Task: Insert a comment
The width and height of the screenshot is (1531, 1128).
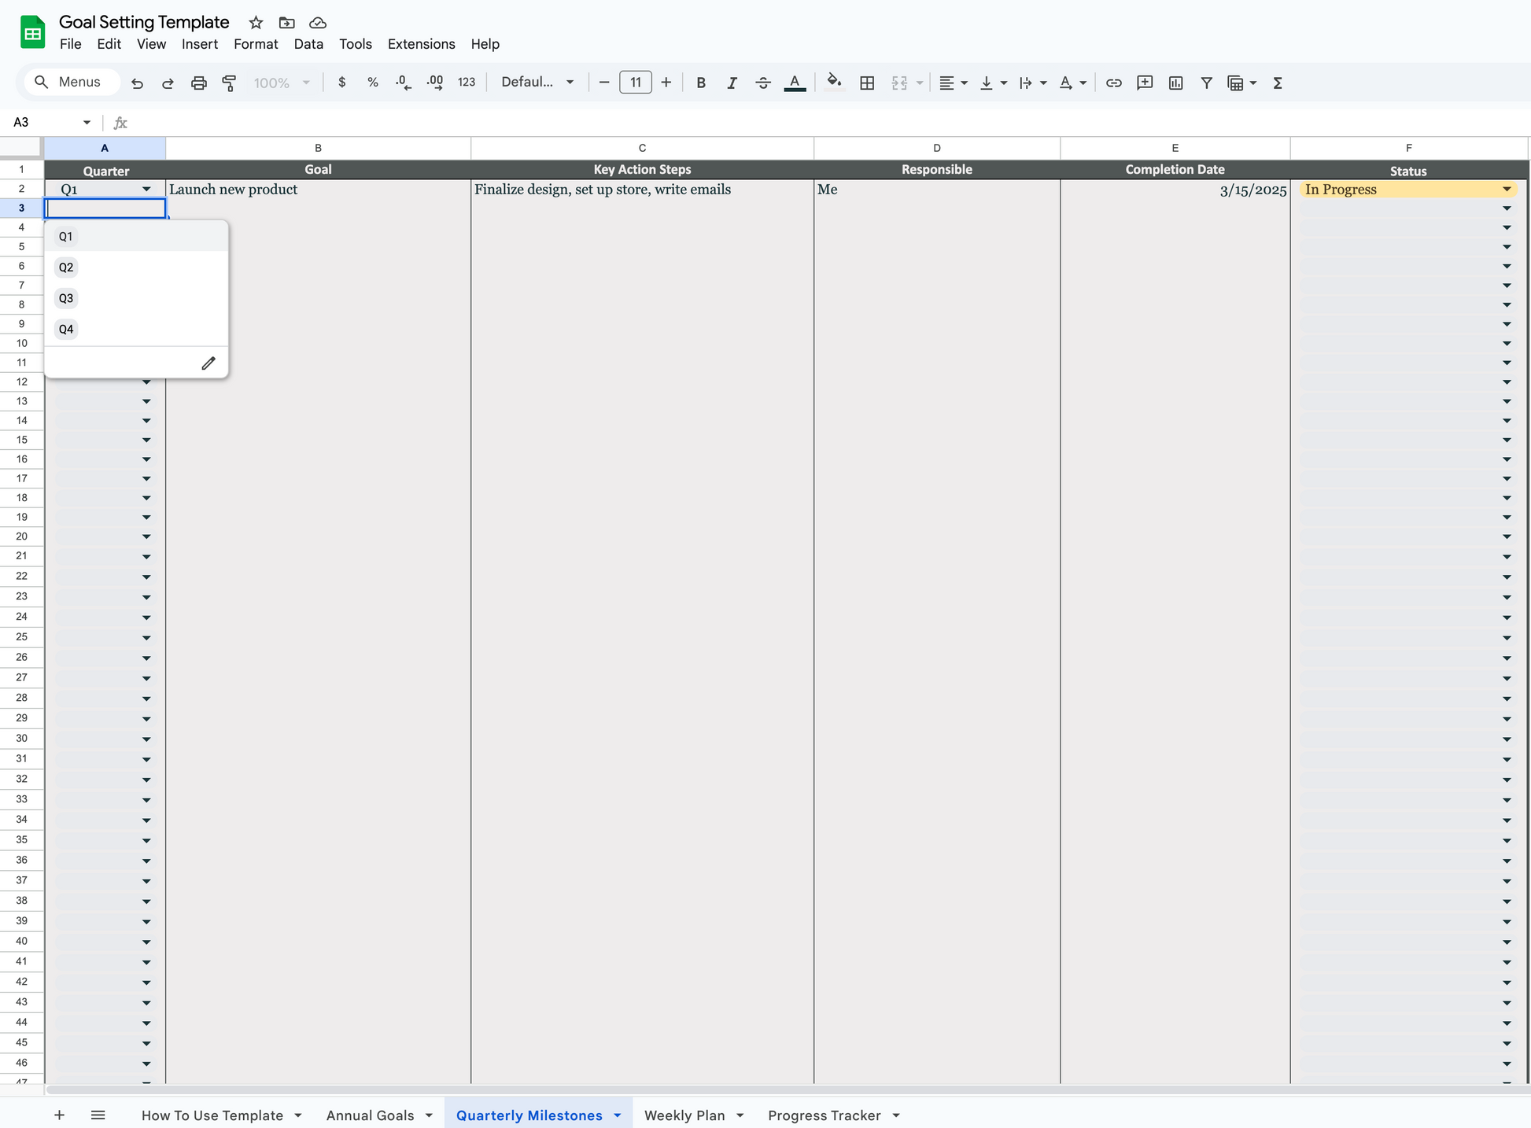Action: [1145, 83]
